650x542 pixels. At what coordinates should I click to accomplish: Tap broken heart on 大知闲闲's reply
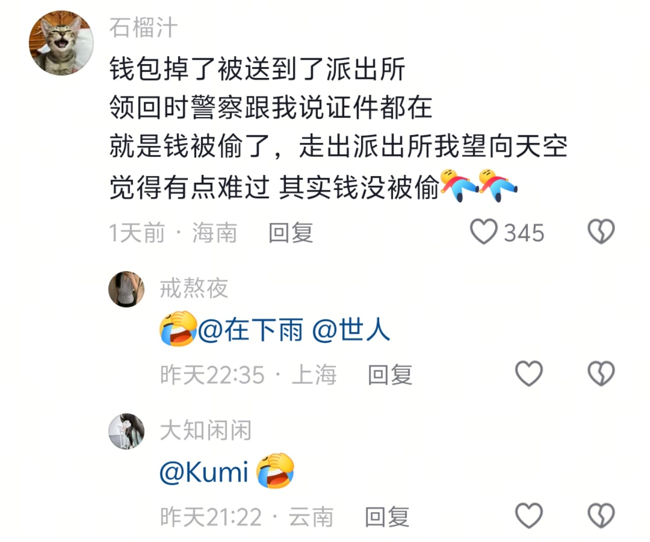pyautogui.click(x=602, y=516)
